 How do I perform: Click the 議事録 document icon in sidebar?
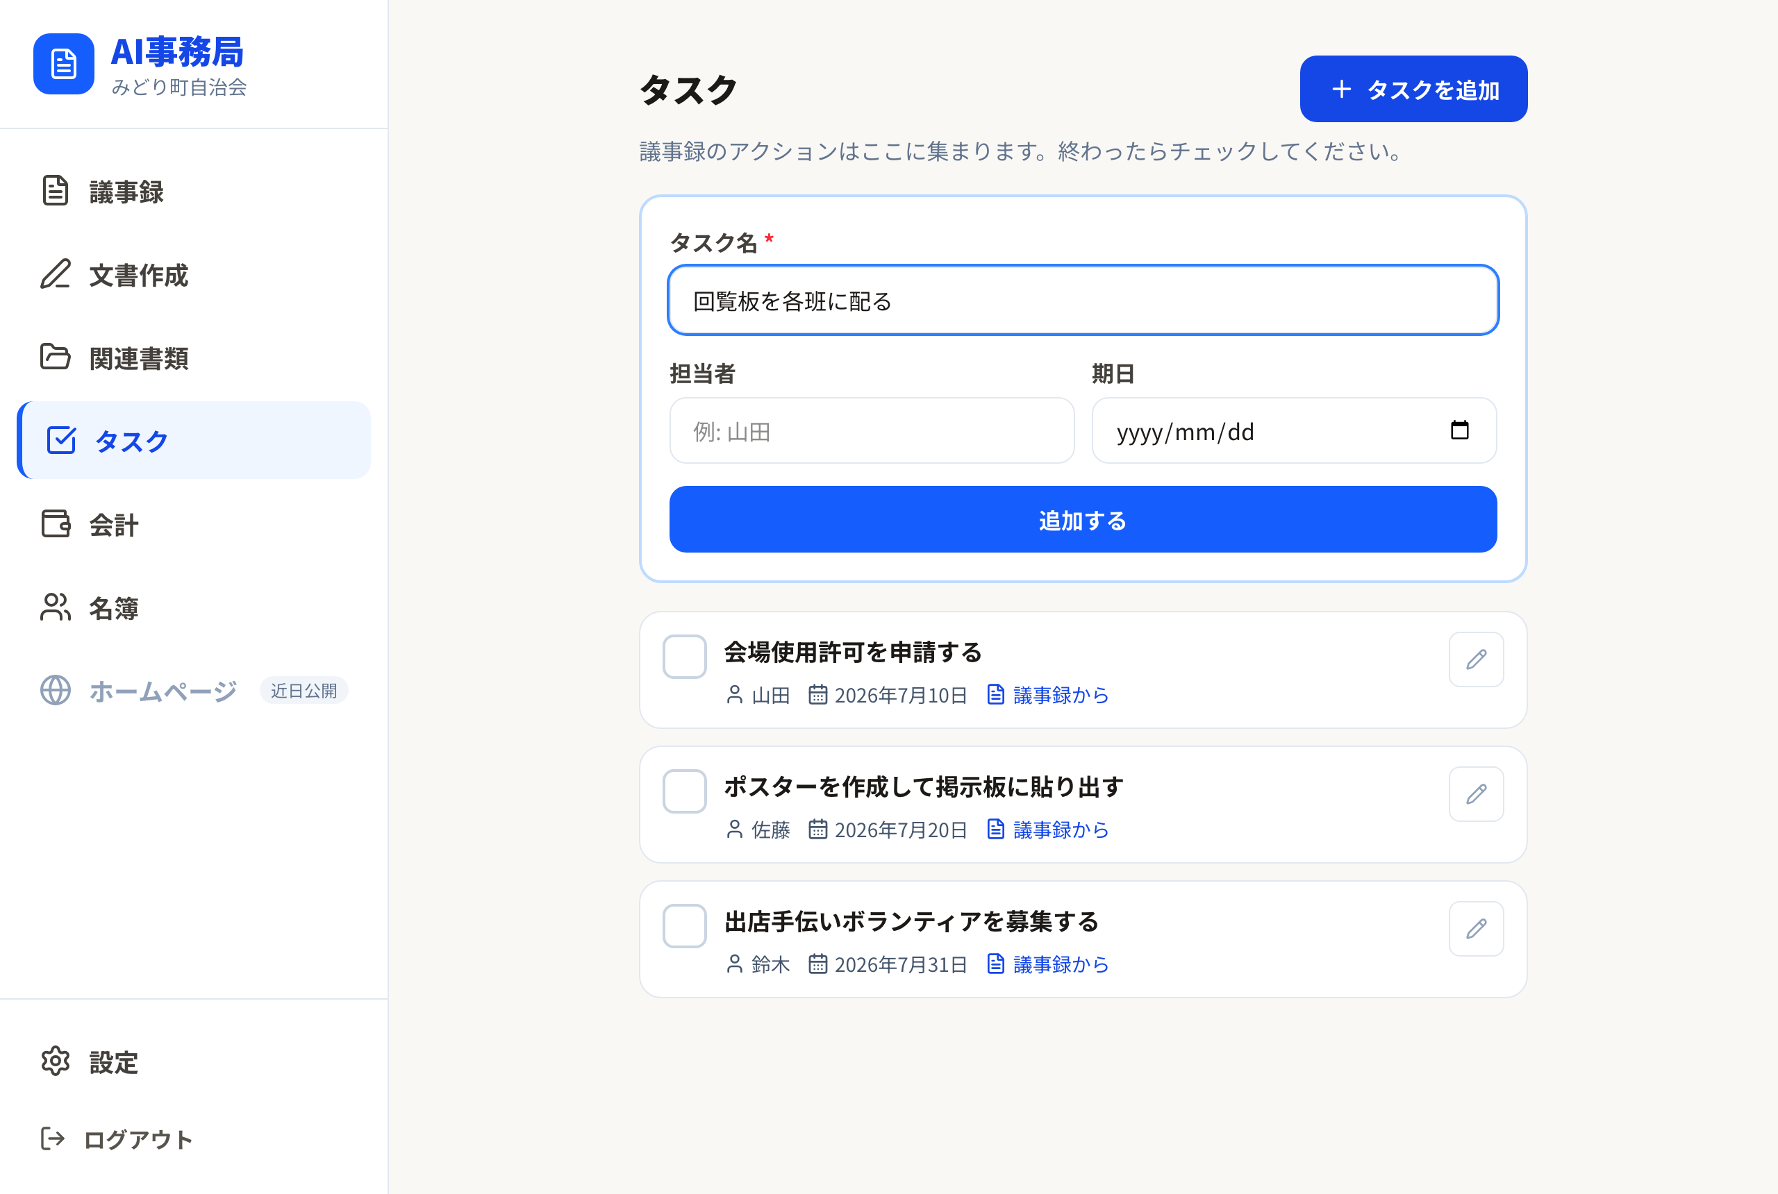(x=56, y=191)
